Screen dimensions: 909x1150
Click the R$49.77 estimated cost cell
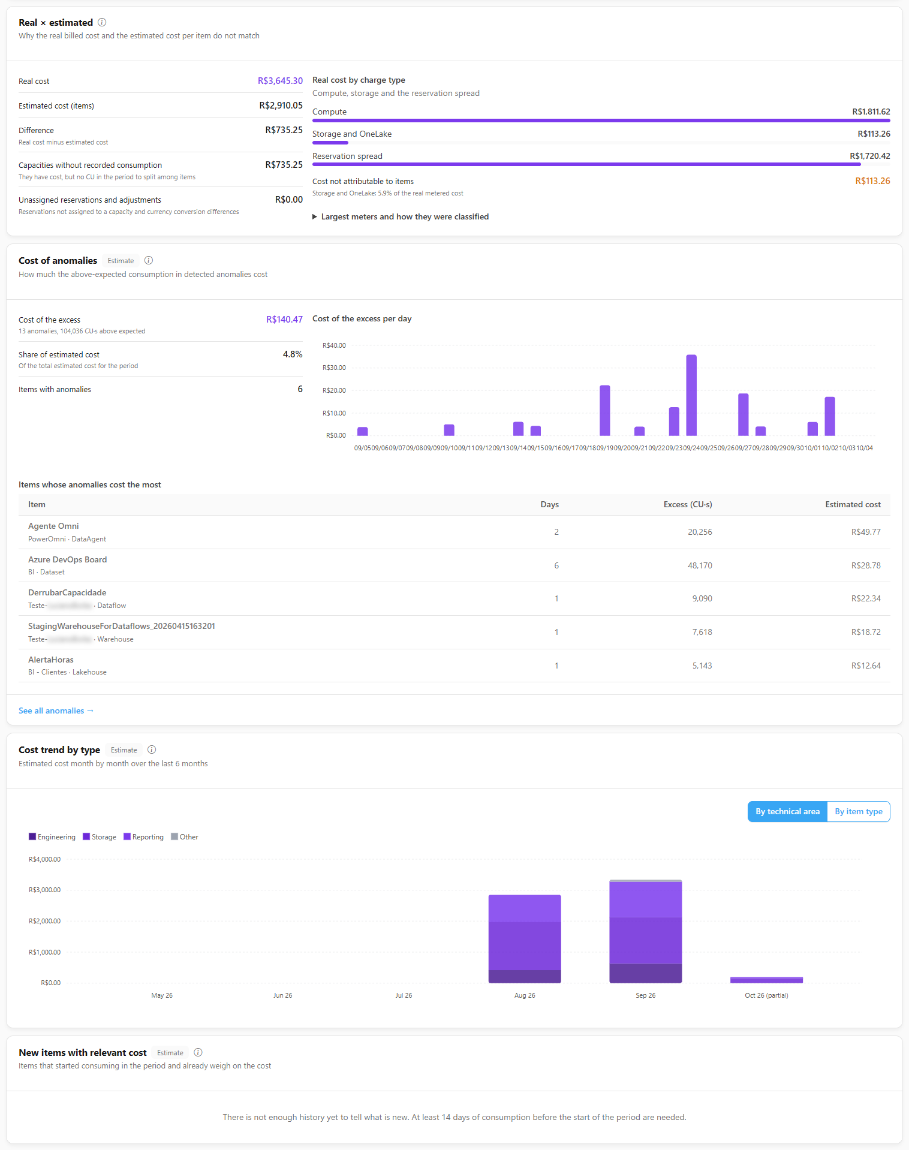click(x=866, y=532)
